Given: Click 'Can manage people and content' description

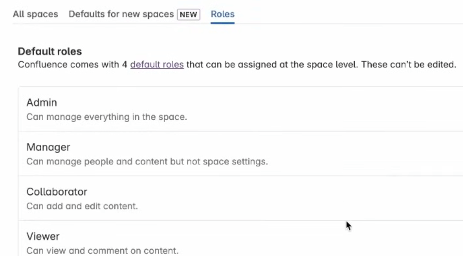Looking at the screenshot, I should point(147,162).
